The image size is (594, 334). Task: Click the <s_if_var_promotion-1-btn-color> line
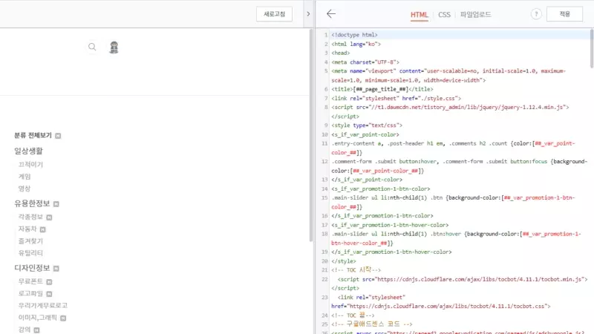point(381,189)
